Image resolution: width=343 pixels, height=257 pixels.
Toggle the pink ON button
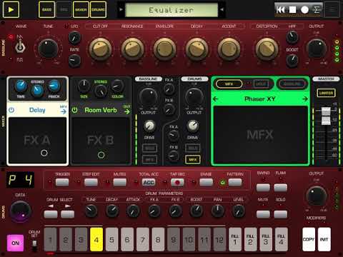16,243
